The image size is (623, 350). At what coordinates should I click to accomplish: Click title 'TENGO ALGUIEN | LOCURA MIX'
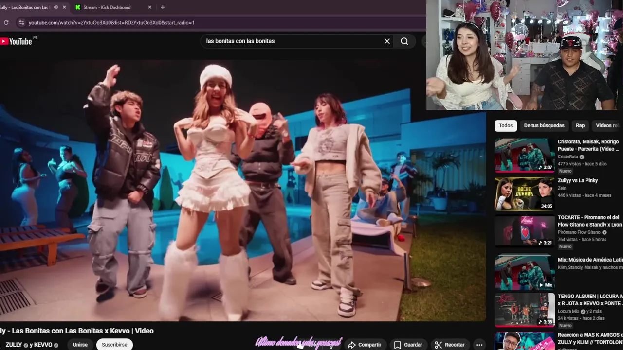(590, 299)
